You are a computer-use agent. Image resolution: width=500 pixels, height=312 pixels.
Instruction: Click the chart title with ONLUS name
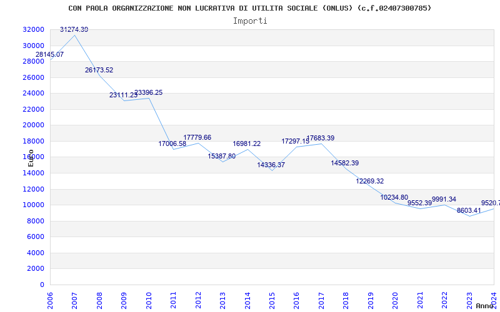click(249, 8)
